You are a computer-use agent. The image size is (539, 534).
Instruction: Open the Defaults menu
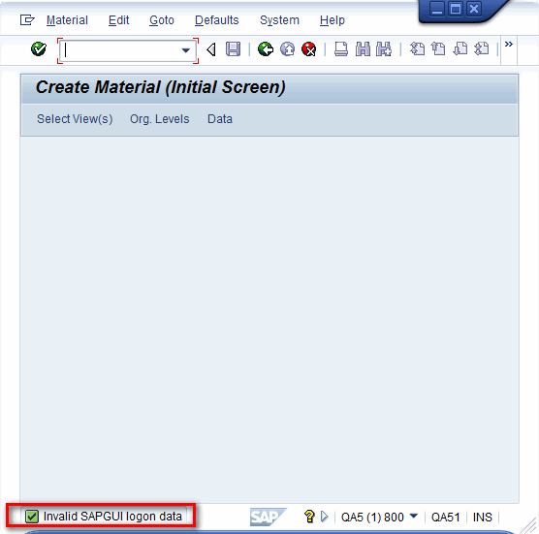(216, 20)
